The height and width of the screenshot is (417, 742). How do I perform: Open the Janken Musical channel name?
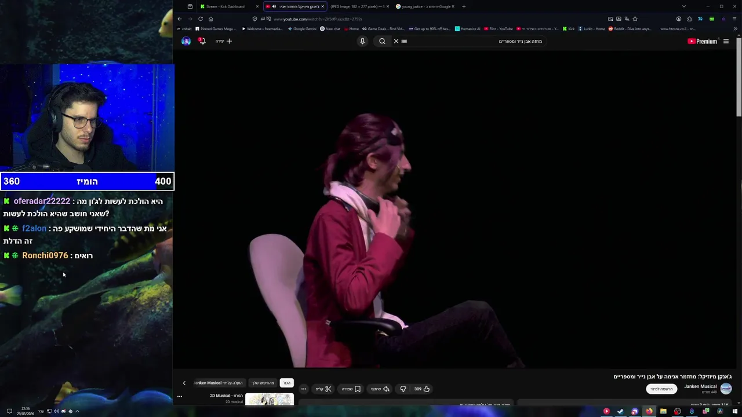click(x=700, y=386)
